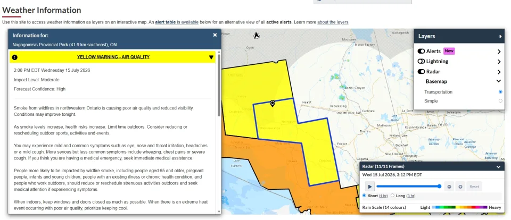Adjust the radar frame timeline slider
Viewport: 511px width, 220px height.
tap(409, 187)
